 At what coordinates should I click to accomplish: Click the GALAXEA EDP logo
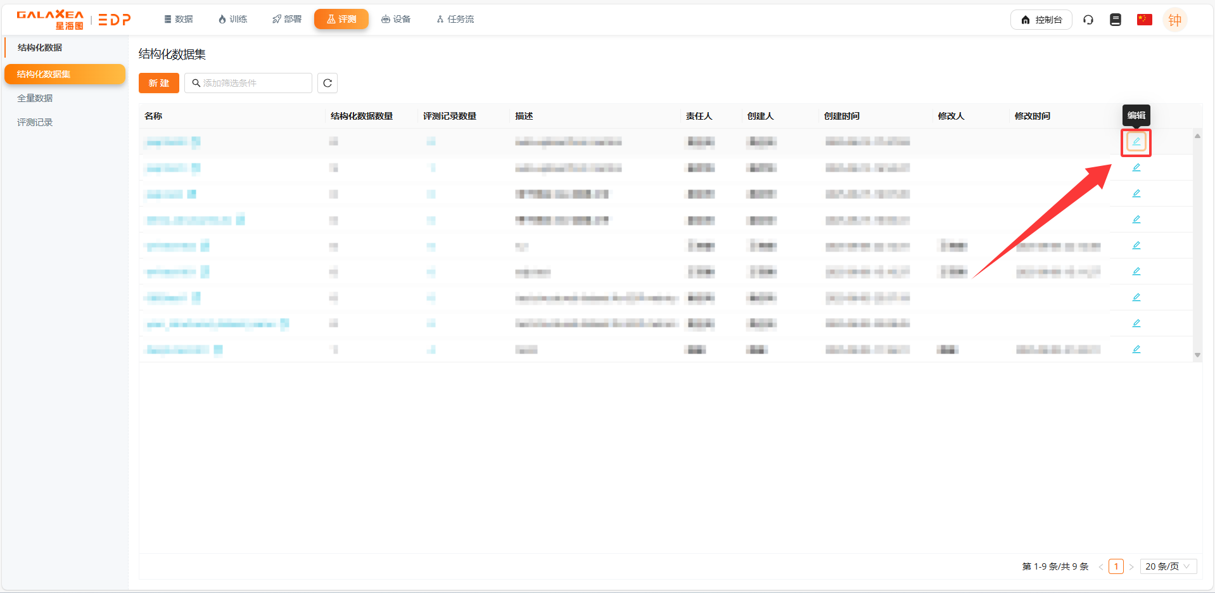point(73,20)
